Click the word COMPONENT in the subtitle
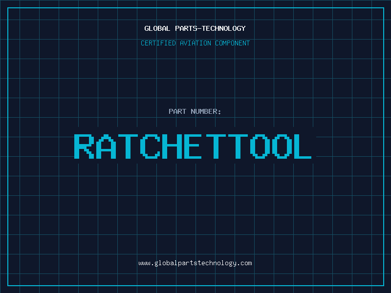Viewport: 391px width, 293px height. click(x=232, y=43)
